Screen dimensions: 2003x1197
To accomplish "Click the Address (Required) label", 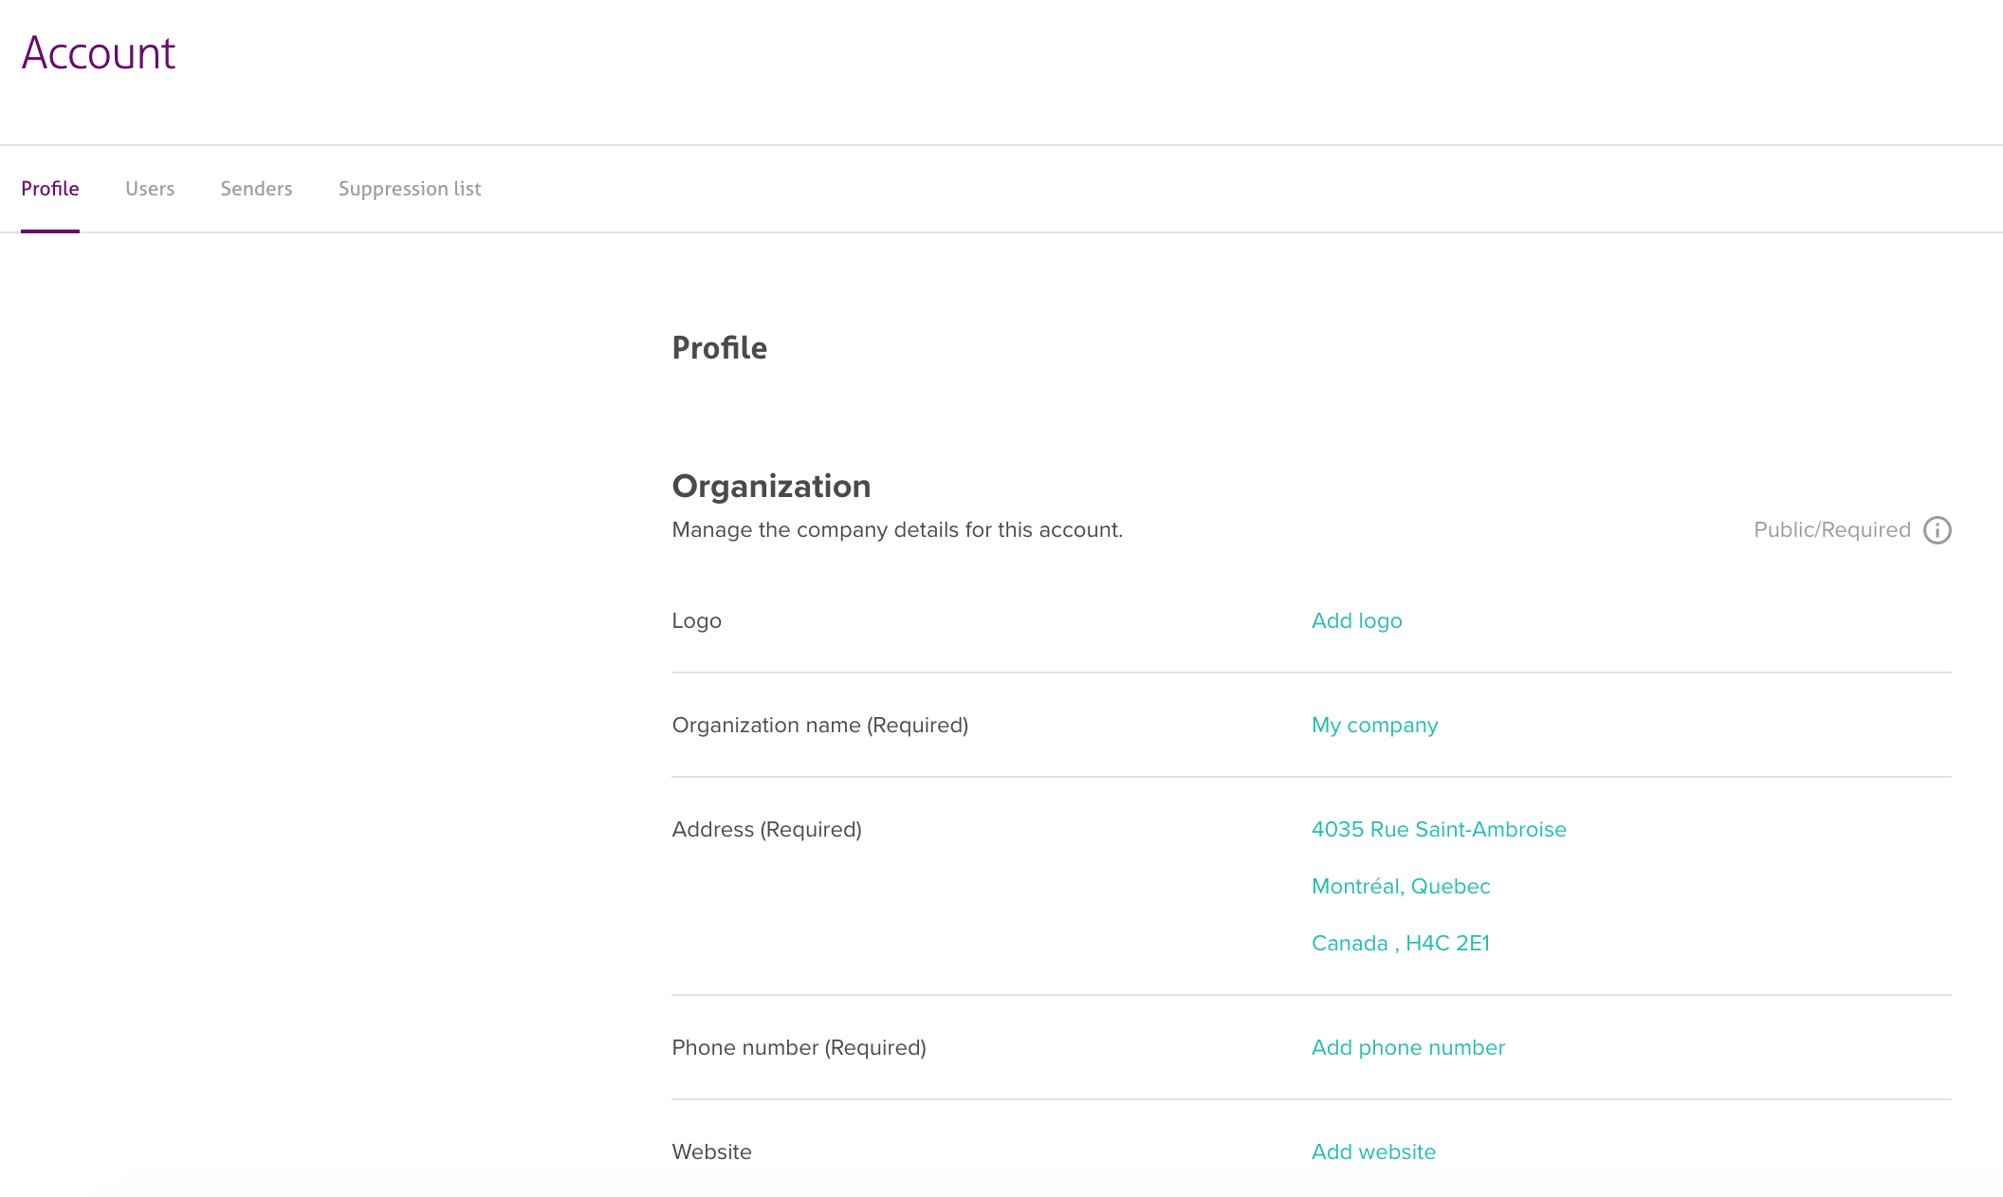I will coord(766,829).
